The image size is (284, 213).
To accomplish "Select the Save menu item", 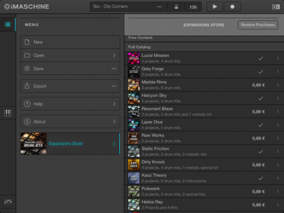I will [70, 68].
